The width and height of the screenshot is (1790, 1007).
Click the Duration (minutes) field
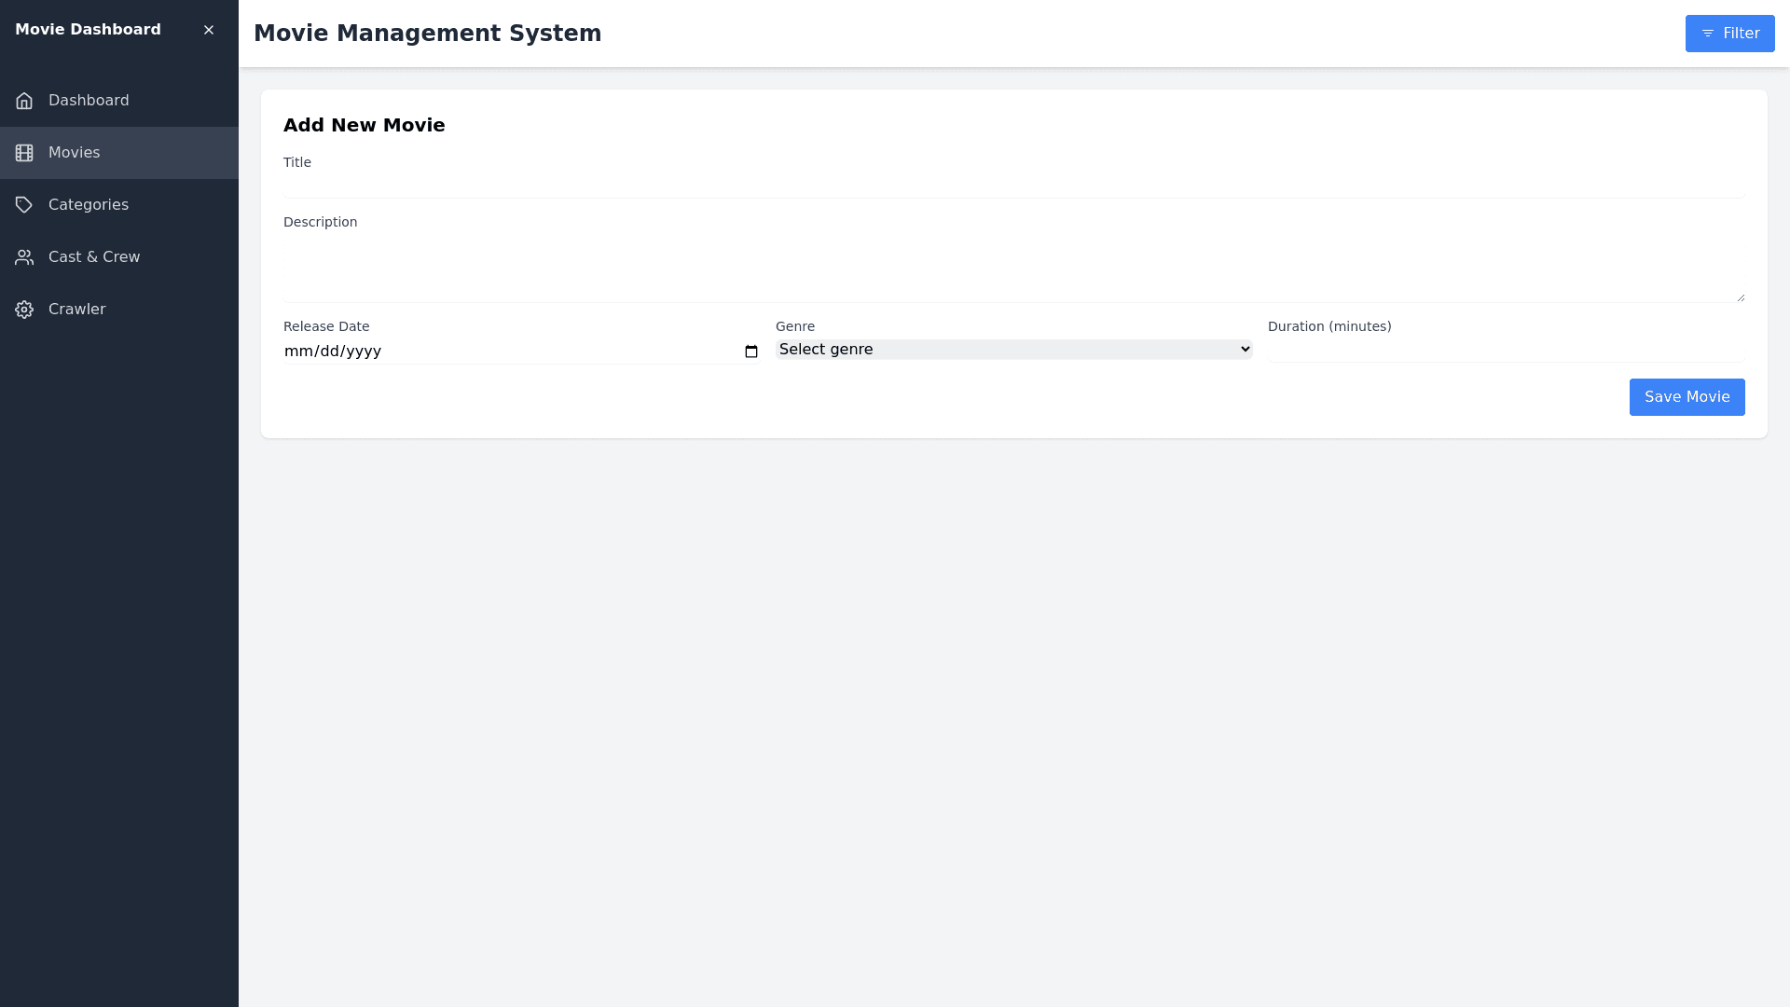pos(1506,350)
